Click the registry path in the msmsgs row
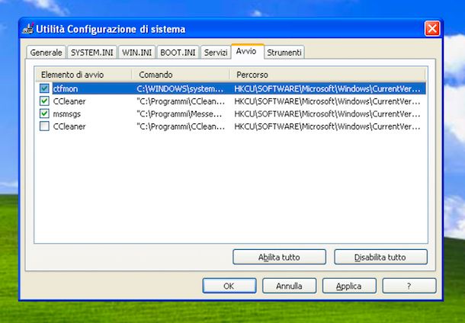The image size is (465, 323). pos(327,114)
